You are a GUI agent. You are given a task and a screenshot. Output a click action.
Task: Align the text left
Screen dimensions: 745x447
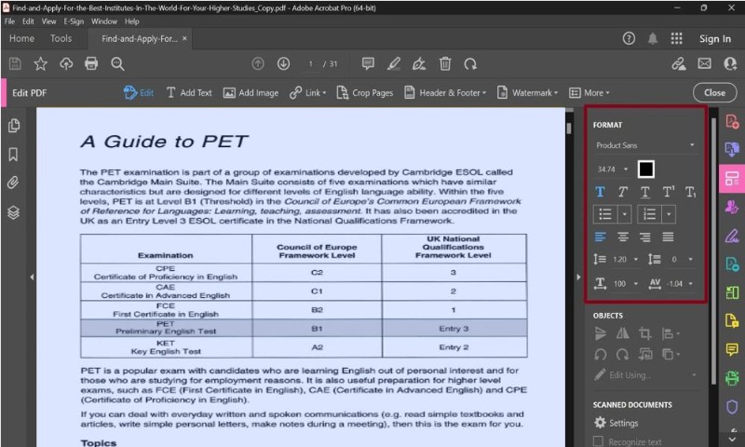pos(601,237)
